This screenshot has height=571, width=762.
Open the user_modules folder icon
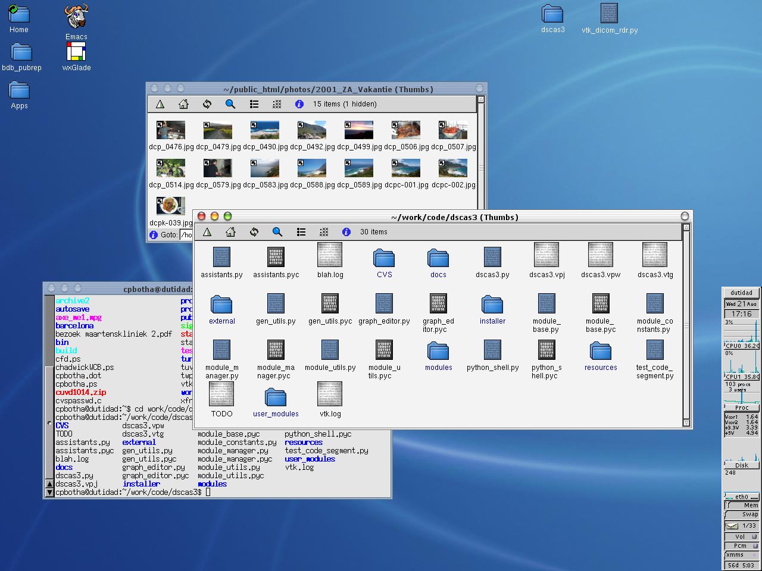pos(276,397)
